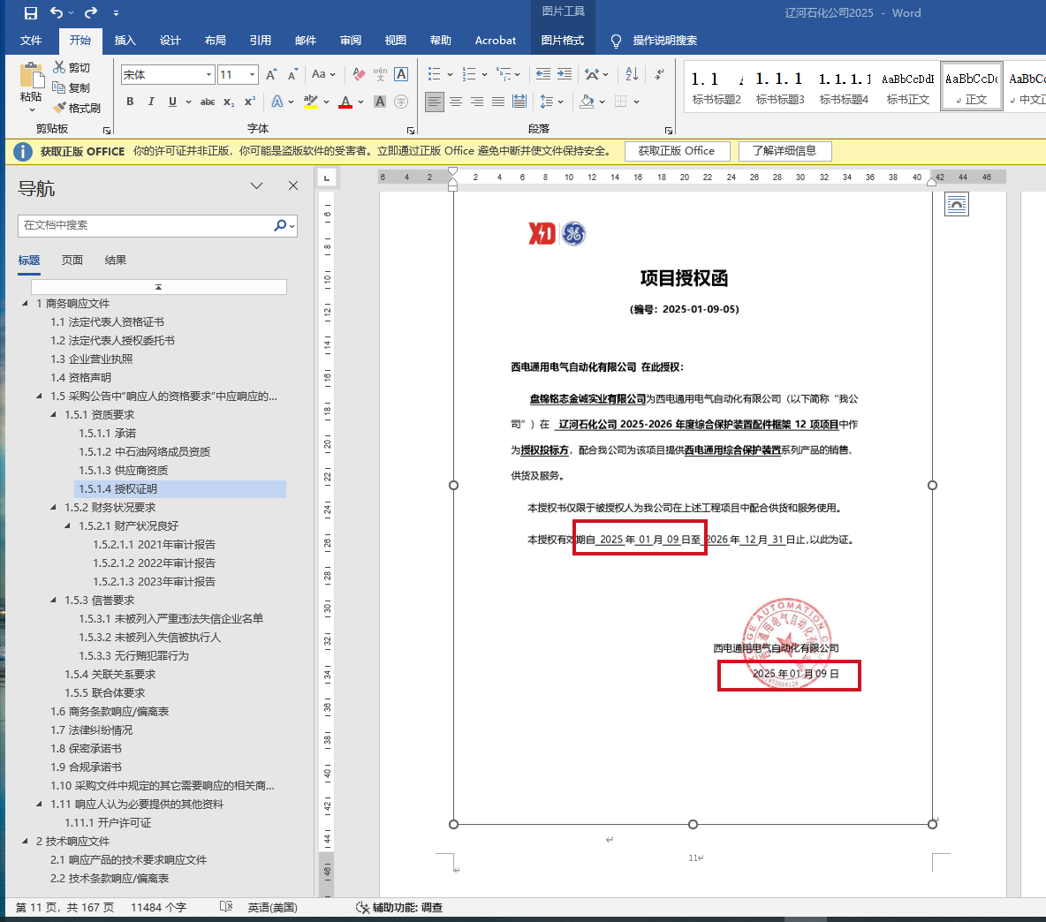Toggle subscript formatting
This screenshot has width=1046, height=922.
229,102
